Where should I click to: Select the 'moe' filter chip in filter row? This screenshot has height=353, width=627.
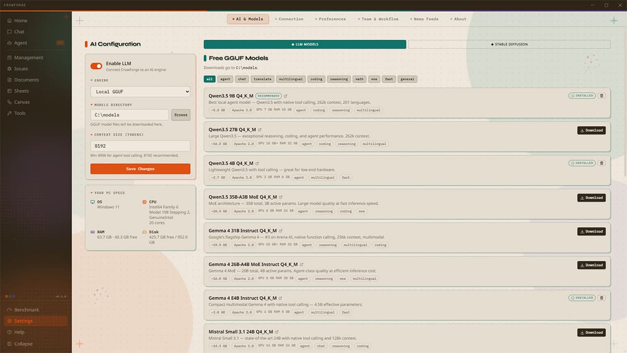(x=374, y=79)
